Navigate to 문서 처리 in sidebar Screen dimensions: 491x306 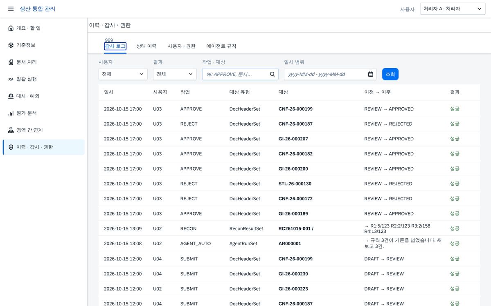[44, 62]
